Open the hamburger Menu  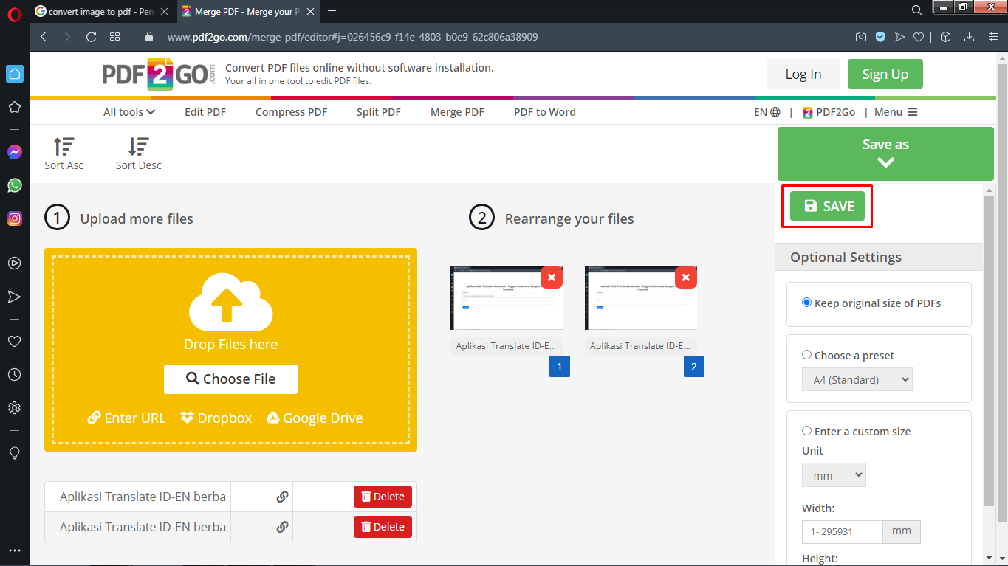(x=896, y=112)
